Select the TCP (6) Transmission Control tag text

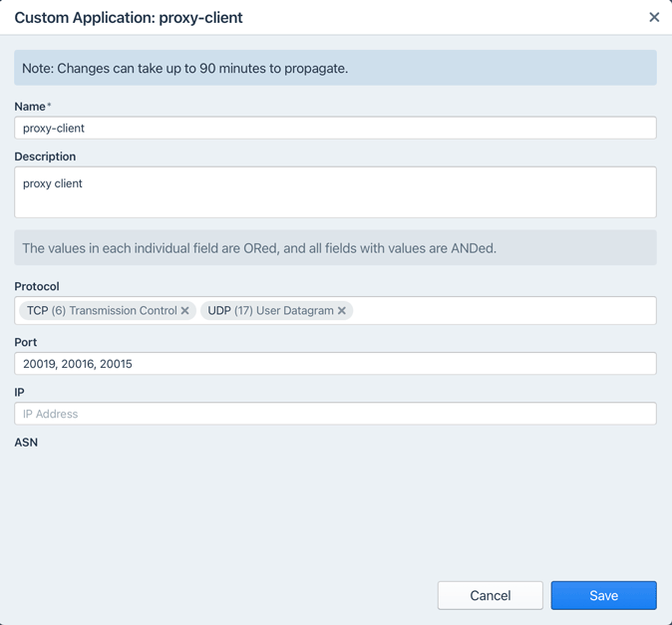point(101,311)
